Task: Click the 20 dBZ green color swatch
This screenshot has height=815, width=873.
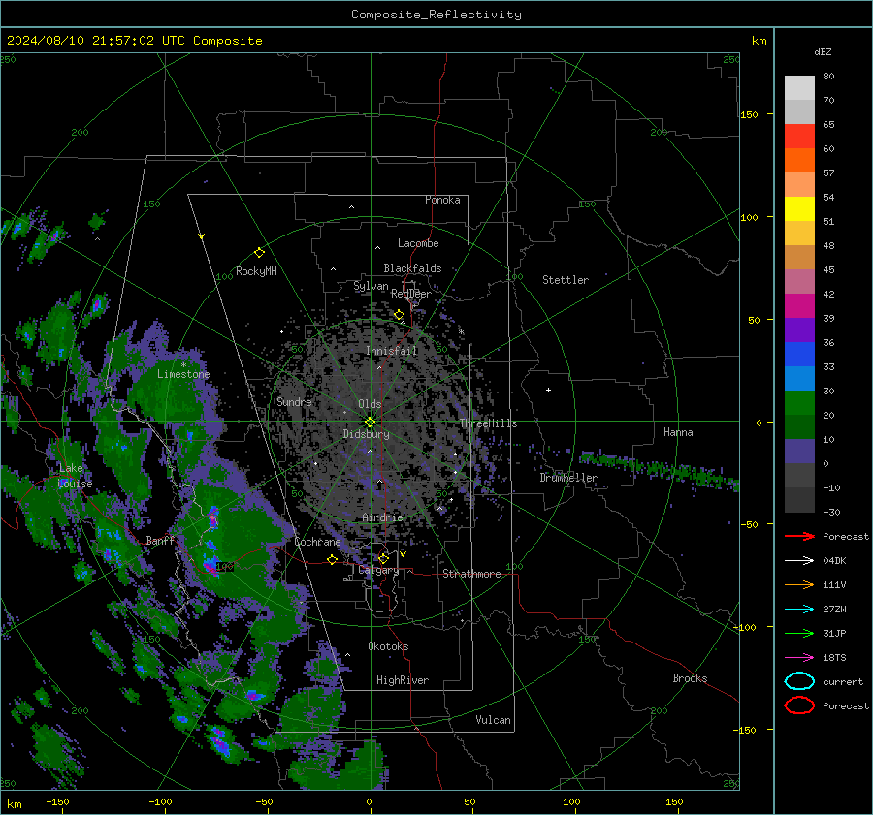Action: click(799, 402)
